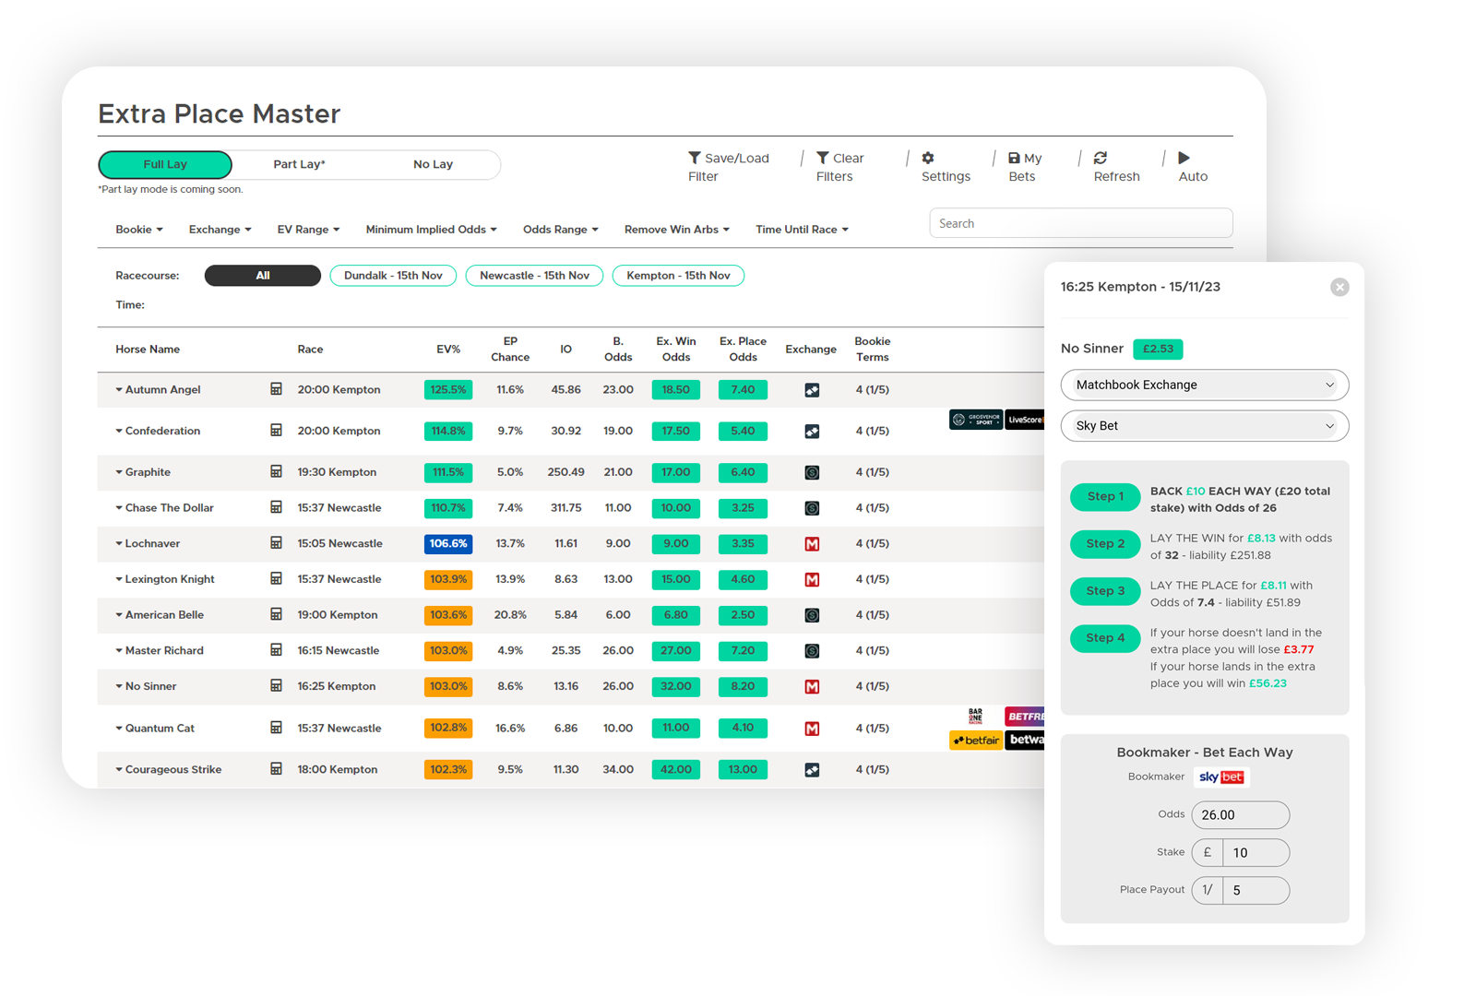This screenshot has width=1476, height=996.
Task: Click the Refresh icon in toolbar
Action: pyautogui.click(x=1101, y=159)
